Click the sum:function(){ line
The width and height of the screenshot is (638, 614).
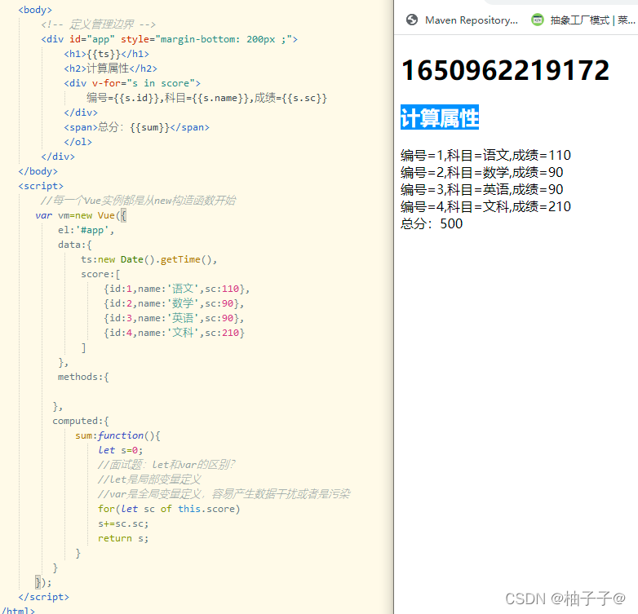coord(117,435)
